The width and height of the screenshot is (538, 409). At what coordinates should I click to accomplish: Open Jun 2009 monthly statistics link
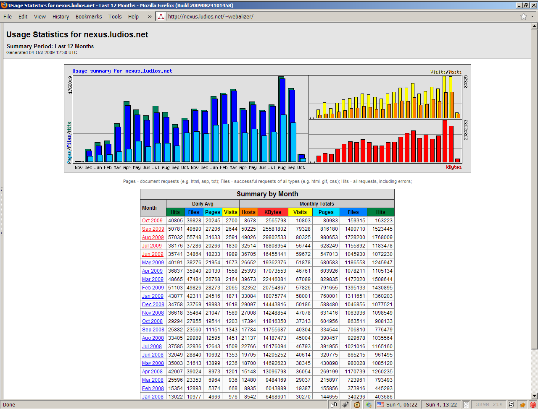(153, 254)
